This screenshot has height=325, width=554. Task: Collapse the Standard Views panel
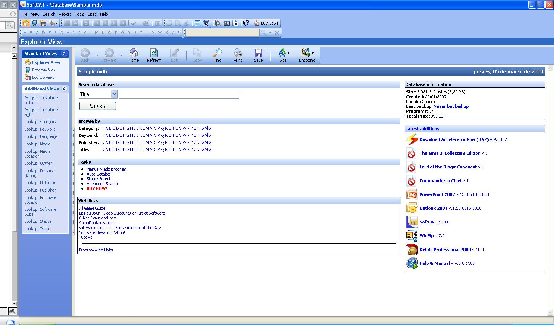click(64, 54)
